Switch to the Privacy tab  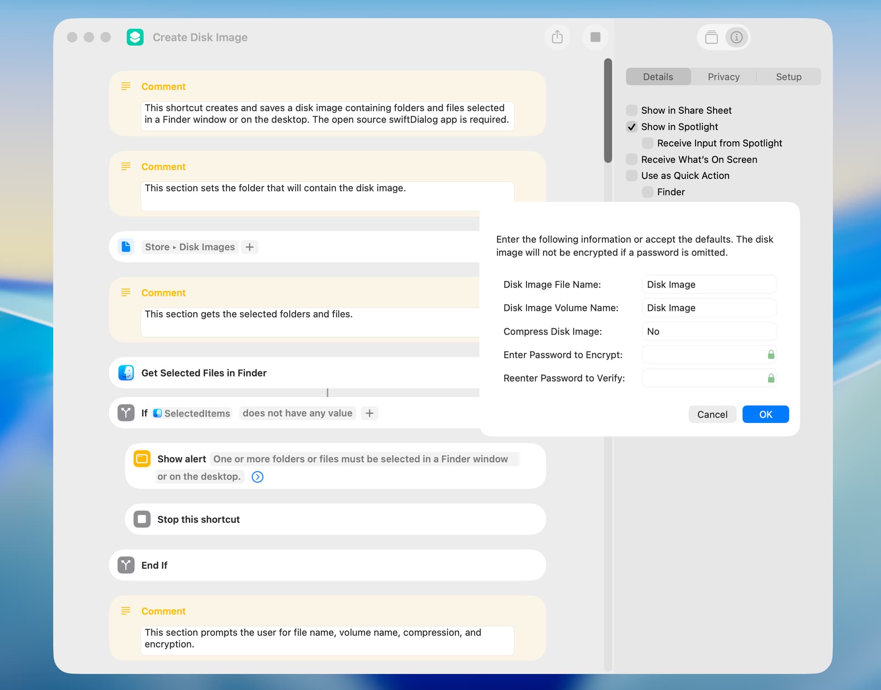pyautogui.click(x=723, y=77)
